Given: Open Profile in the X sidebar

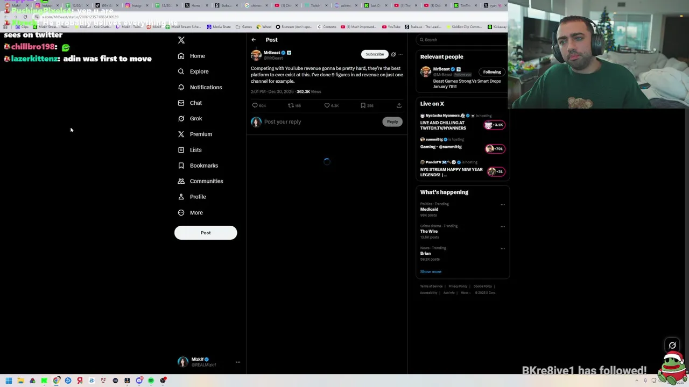Looking at the screenshot, I should point(192,197).
